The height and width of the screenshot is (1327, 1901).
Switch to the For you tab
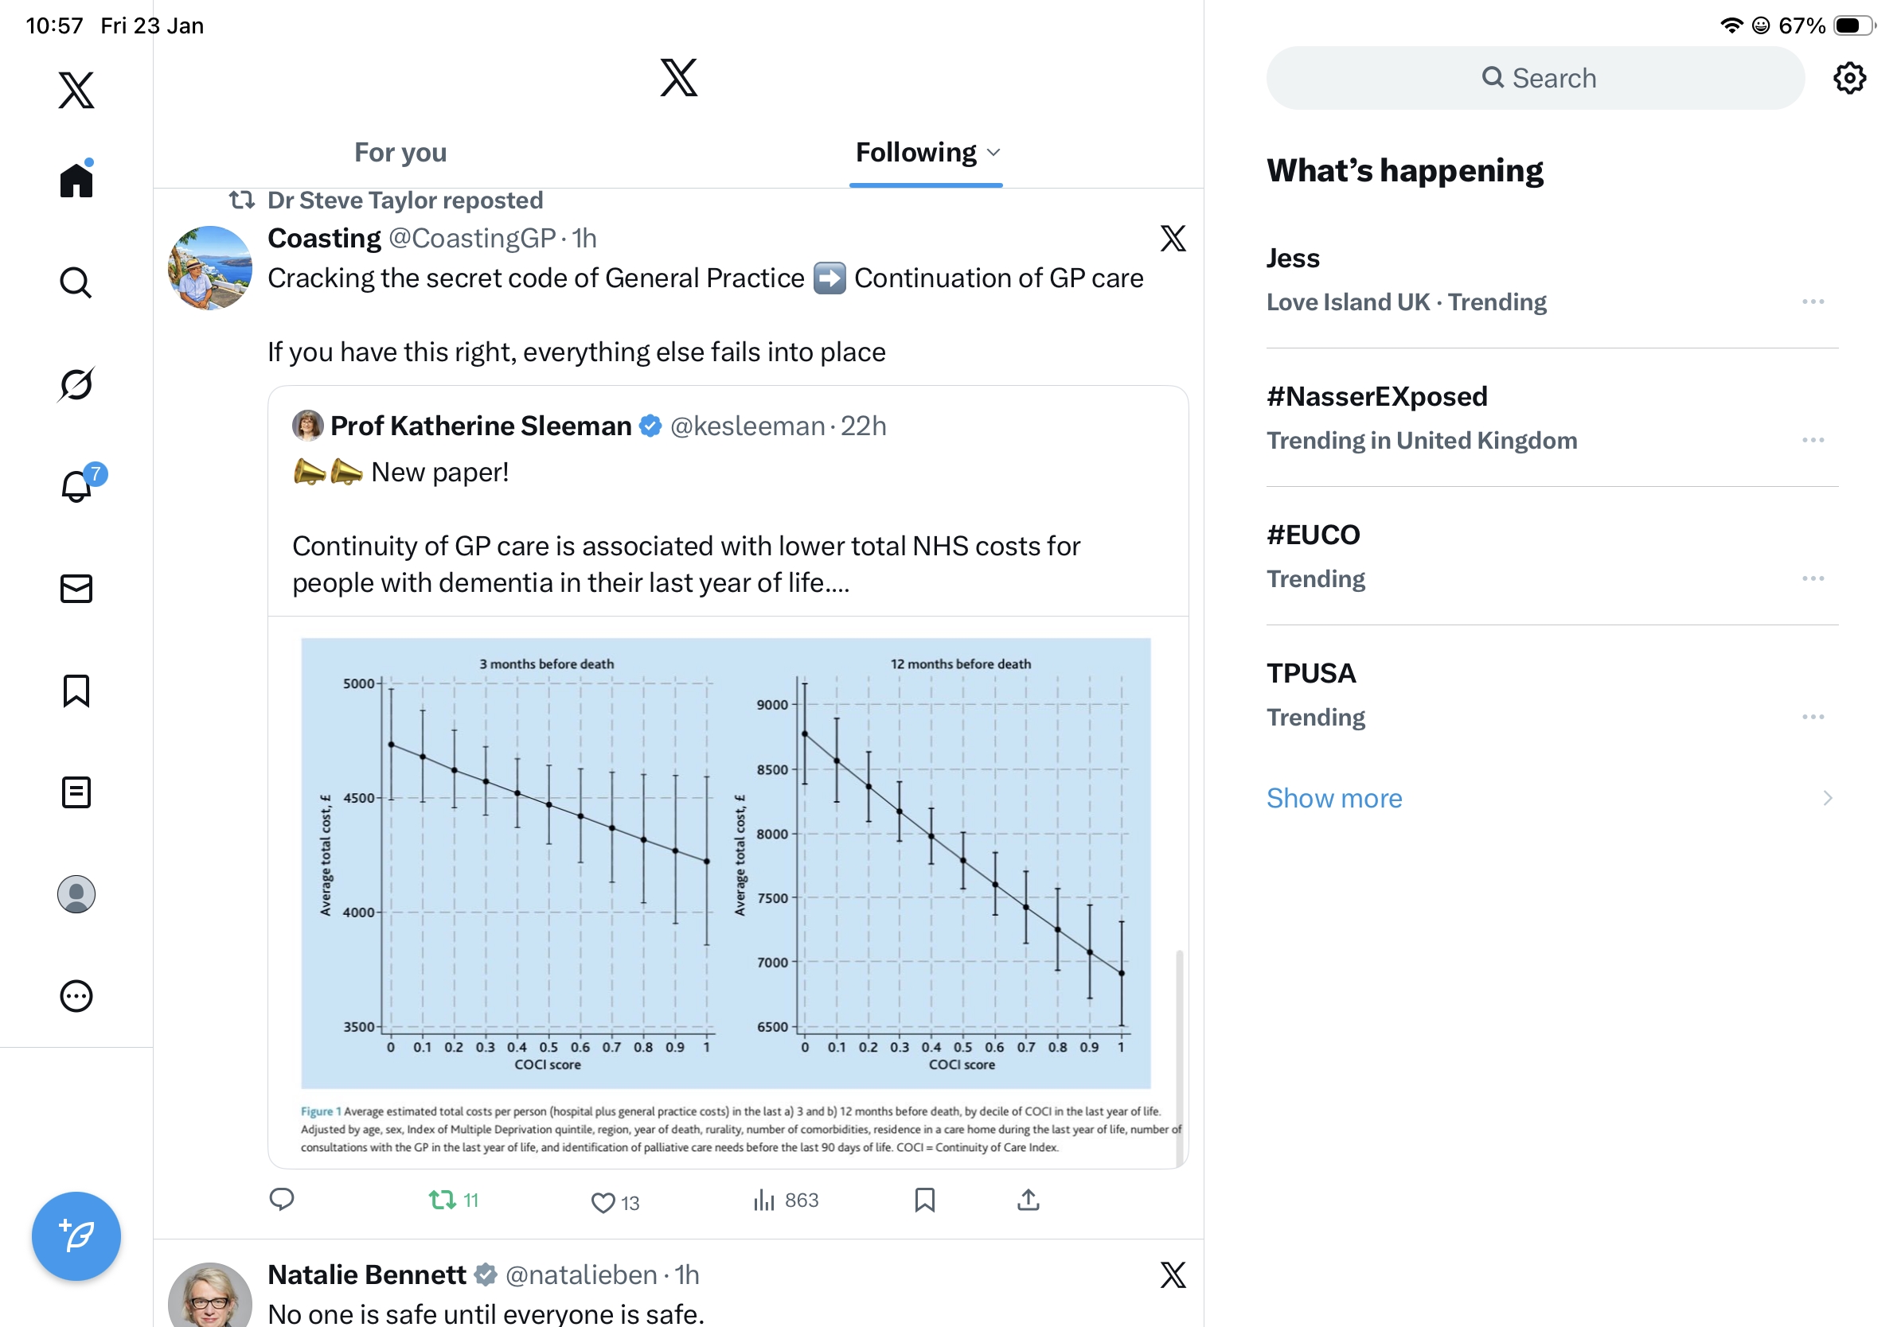coord(400,152)
